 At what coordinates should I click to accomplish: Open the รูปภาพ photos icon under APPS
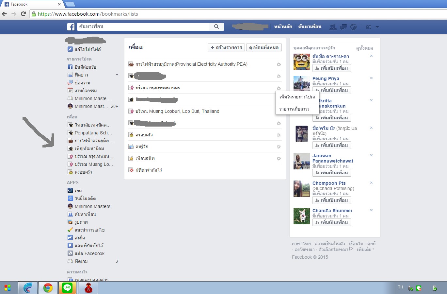[70, 222]
